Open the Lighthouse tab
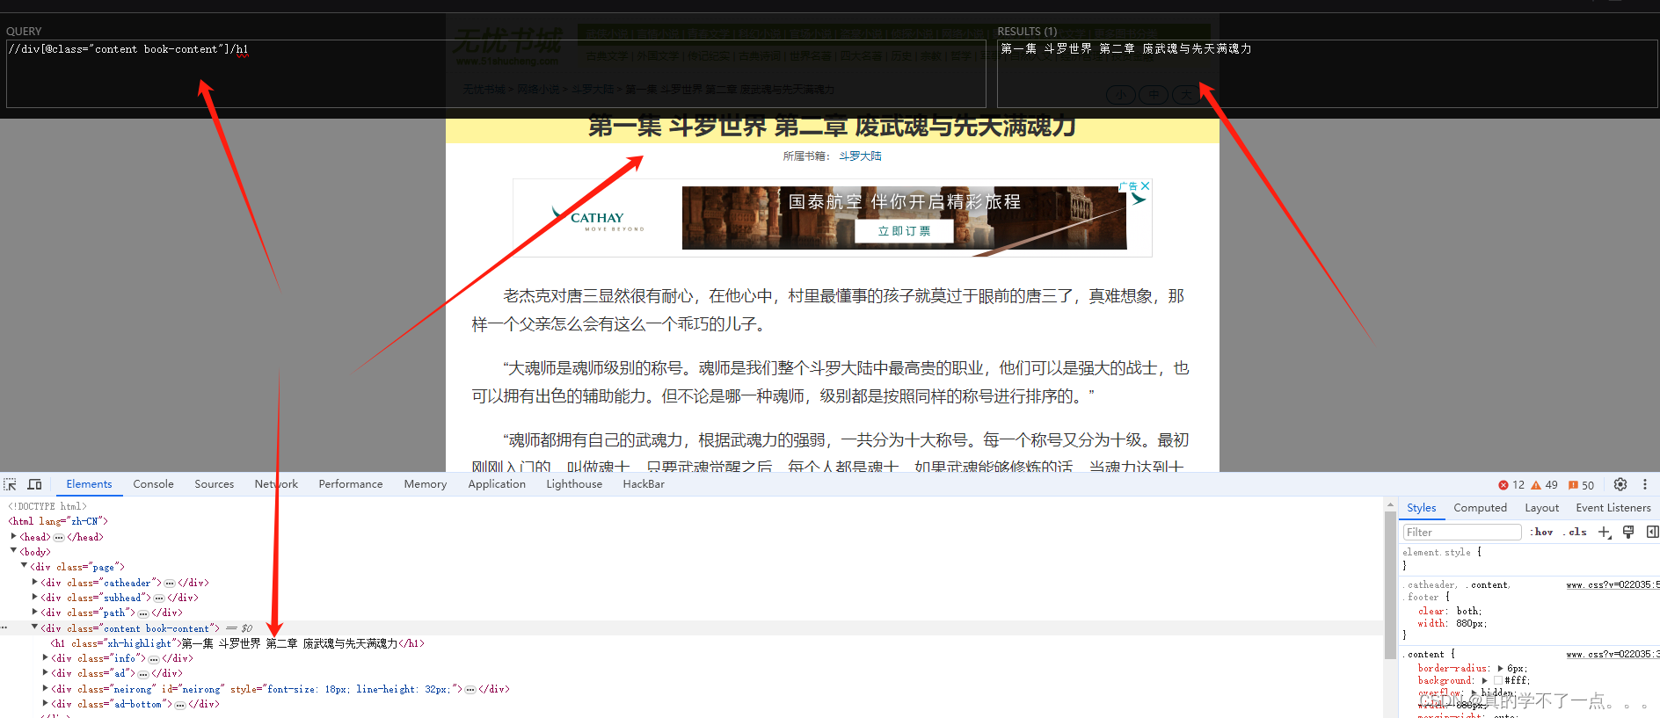 [573, 484]
